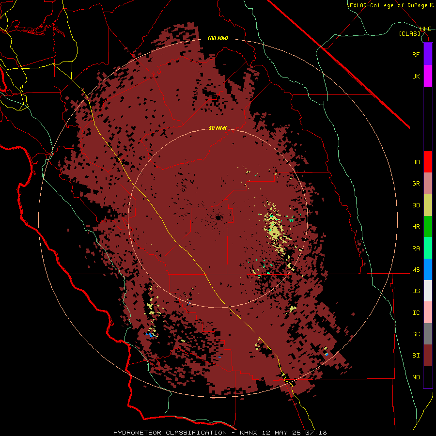The width and height of the screenshot is (436, 436).
Task: Click the HYDROMETEOR CLASSIFICATION title text
Action: 170,433
